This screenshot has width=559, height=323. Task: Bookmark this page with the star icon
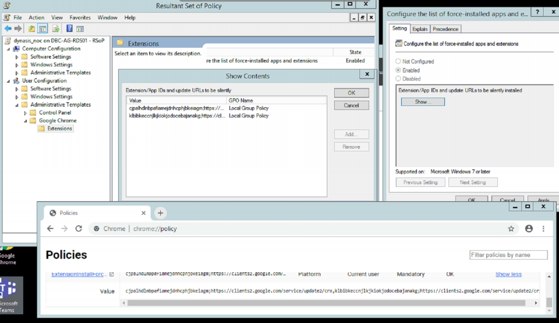(x=511, y=229)
